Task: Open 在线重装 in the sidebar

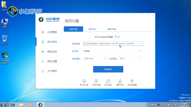Action: point(52,32)
